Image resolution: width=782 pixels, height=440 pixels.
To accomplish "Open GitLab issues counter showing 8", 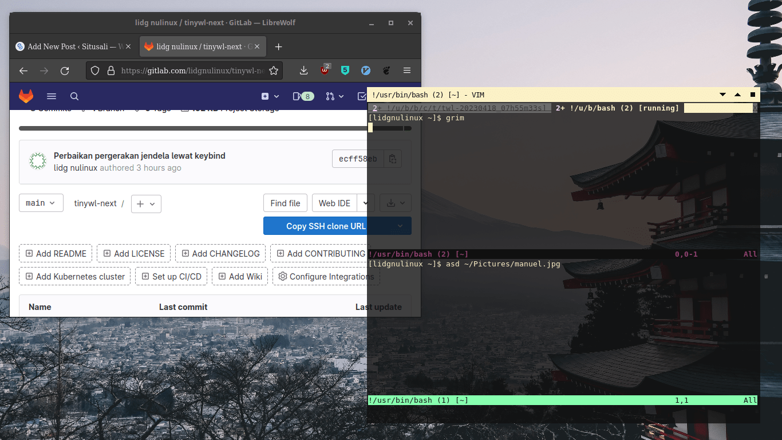I will 303,96.
